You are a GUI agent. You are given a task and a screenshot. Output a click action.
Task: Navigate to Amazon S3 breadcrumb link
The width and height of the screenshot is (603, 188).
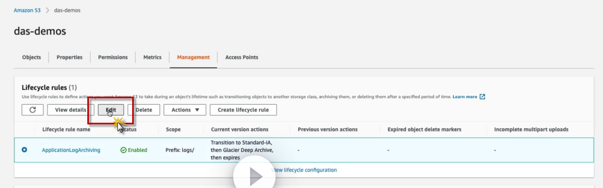[x=27, y=10]
